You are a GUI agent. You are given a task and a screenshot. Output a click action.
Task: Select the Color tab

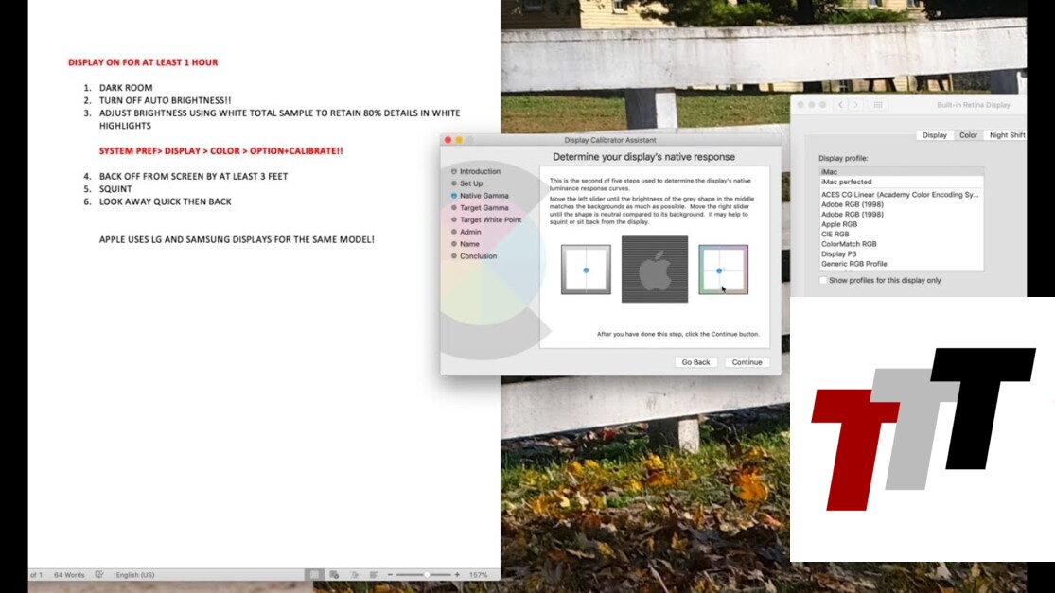click(968, 135)
